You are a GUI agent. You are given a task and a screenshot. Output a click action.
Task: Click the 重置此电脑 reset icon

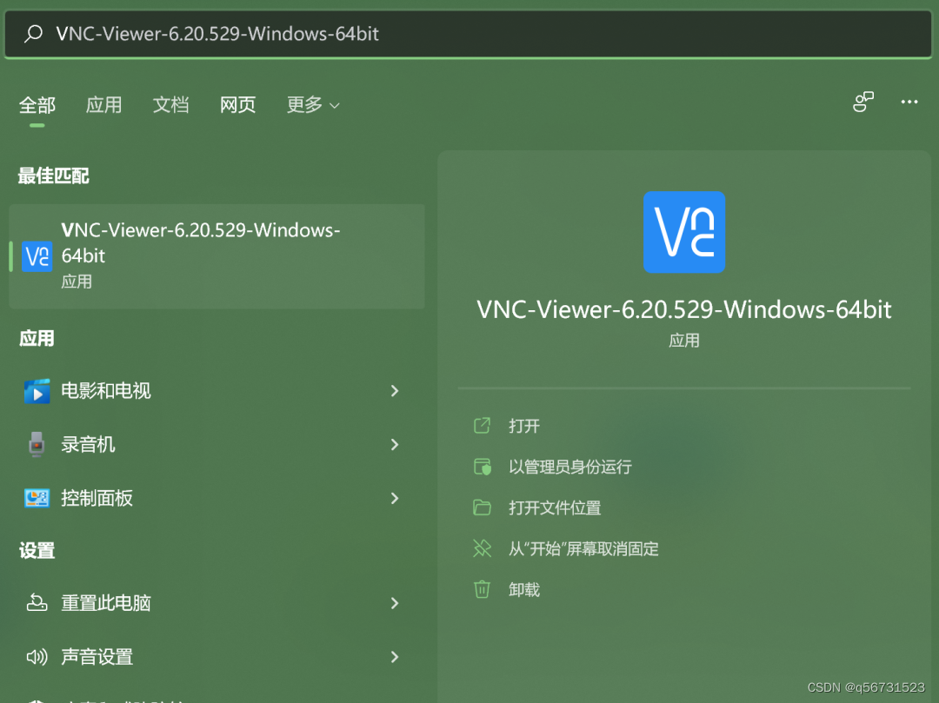[37, 602]
